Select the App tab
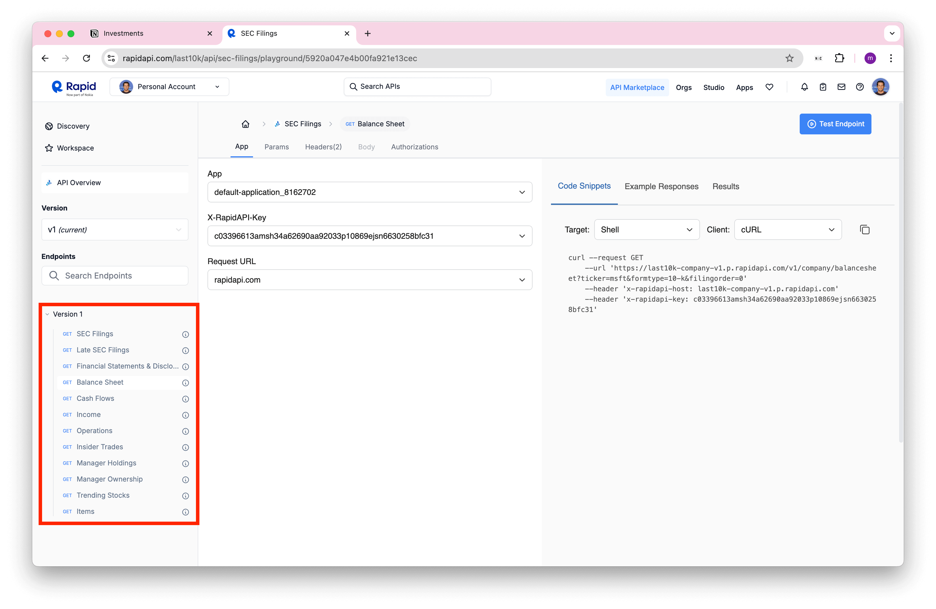 (x=241, y=146)
